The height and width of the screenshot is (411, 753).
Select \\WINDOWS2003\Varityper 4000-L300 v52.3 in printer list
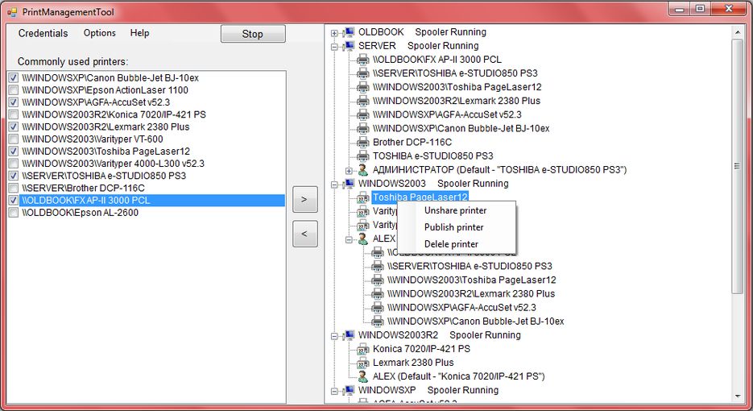click(113, 164)
